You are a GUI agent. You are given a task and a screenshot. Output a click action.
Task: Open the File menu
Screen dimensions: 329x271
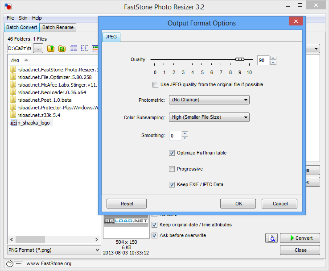point(10,18)
